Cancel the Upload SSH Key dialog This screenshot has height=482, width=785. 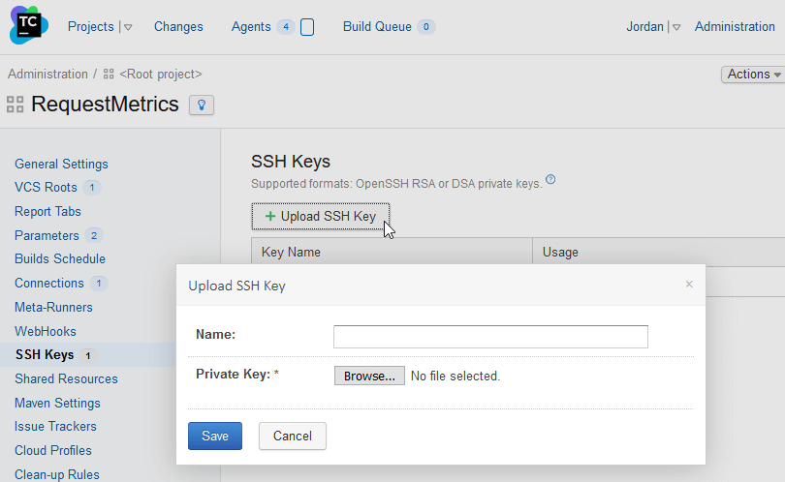(x=293, y=436)
